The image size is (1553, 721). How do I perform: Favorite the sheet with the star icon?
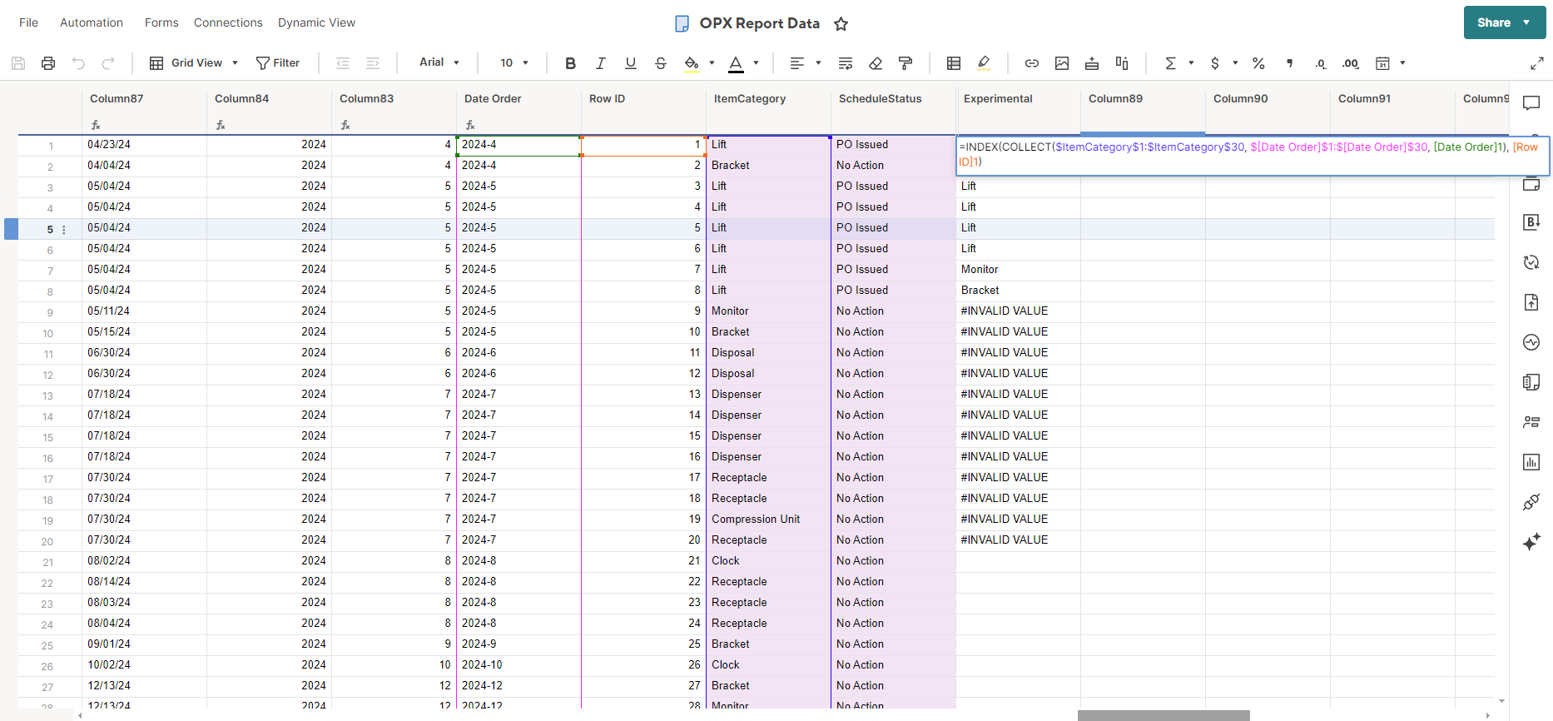pos(841,24)
